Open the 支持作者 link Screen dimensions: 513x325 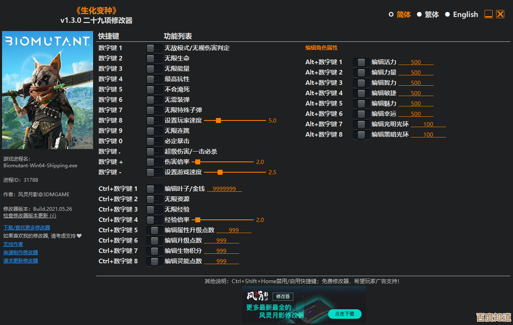pyautogui.click(x=13, y=244)
